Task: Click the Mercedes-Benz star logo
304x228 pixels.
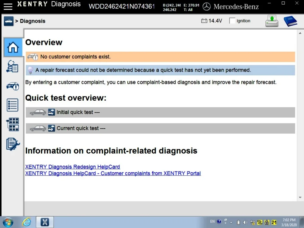Action: [x=206, y=7]
